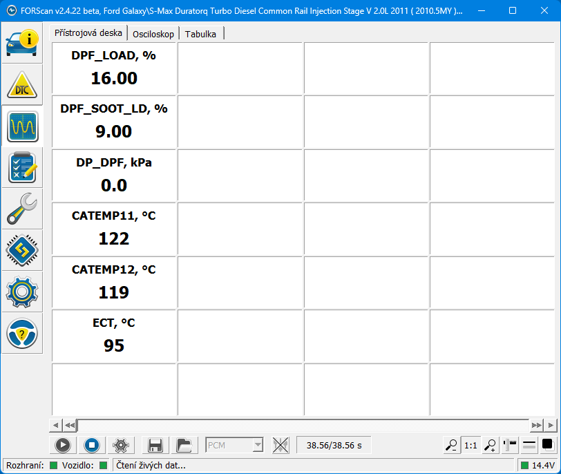
Task: Open the DTC trouble codes section
Action: [22, 84]
